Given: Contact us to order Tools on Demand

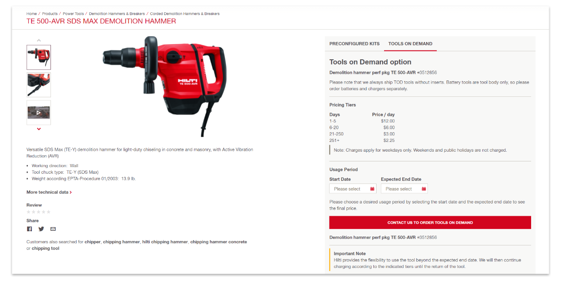Looking at the screenshot, I should (x=430, y=222).
